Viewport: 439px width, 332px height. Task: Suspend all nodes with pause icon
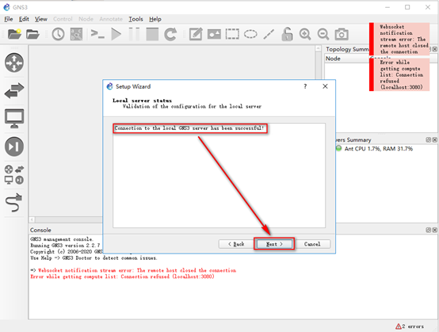point(134,34)
